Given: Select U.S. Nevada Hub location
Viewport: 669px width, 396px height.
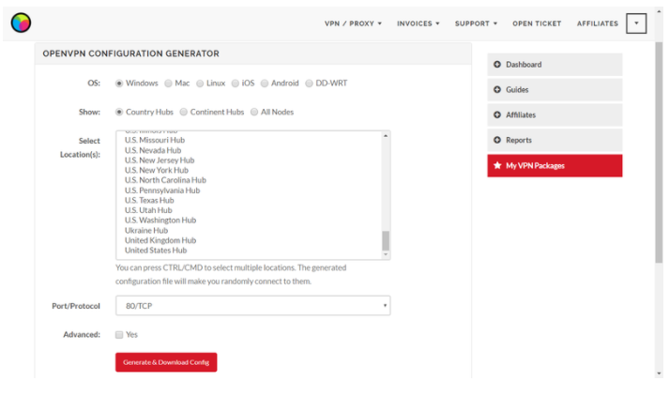Looking at the screenshot, I should pos(153,150).
